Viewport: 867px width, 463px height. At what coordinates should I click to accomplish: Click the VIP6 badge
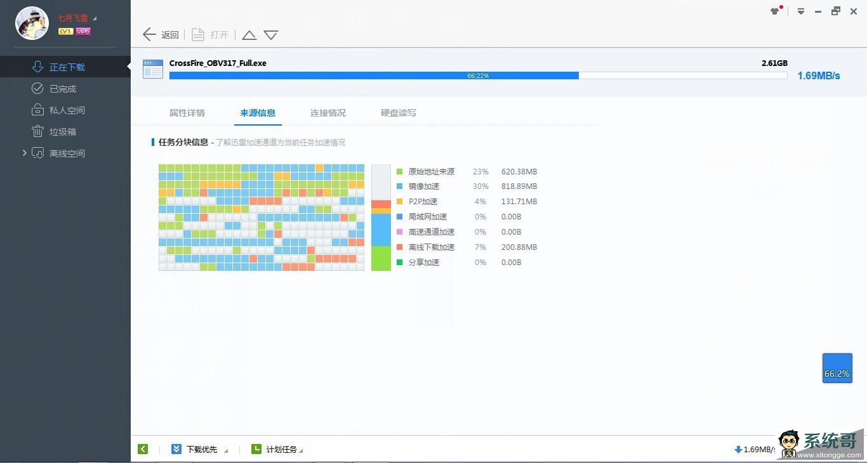click(x=83, y=31)
